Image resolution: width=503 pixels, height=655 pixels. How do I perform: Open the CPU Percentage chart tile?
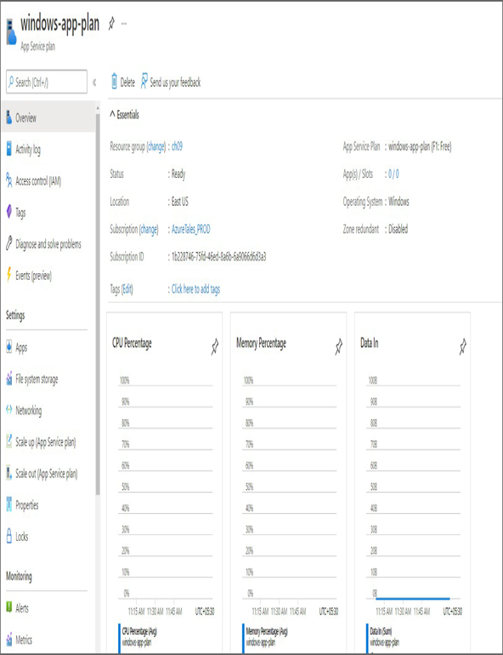164,482
